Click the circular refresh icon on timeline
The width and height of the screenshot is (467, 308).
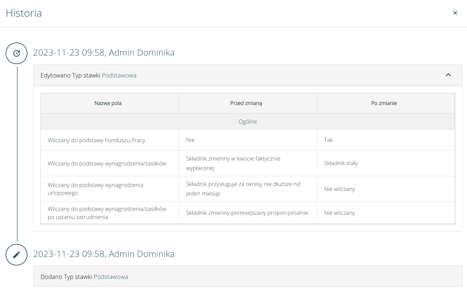click(x=16, y=53)
